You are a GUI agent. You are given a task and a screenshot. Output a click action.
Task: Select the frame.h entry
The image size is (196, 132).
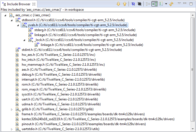(x=83, y=114)
